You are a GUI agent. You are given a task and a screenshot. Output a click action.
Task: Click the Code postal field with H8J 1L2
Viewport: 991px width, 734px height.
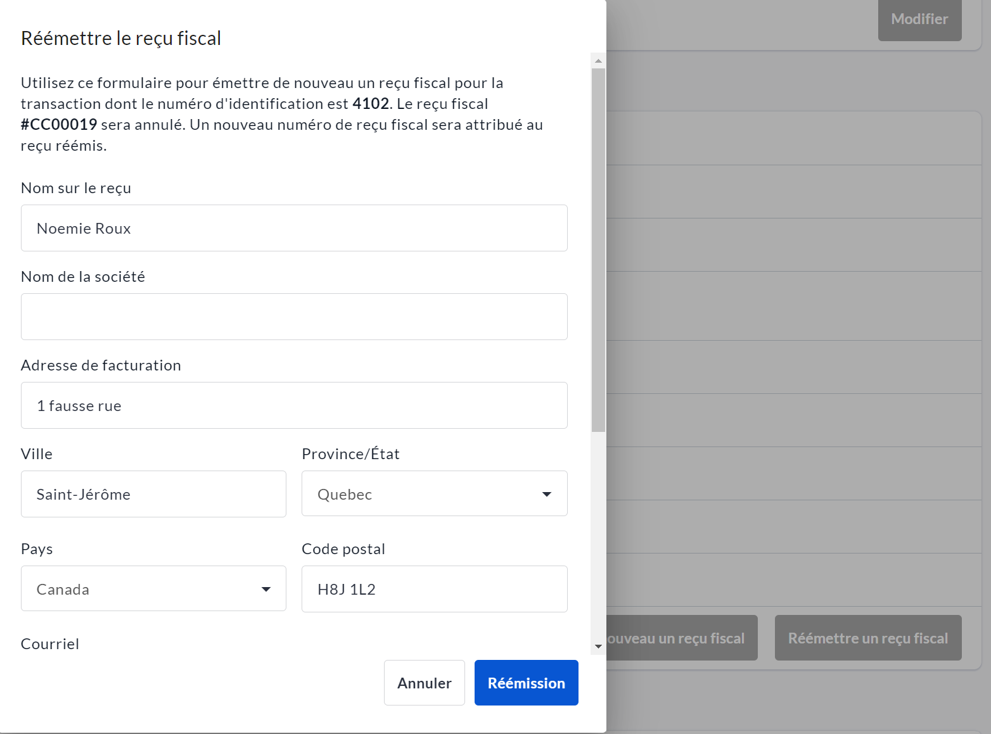click(x=434, y=589)
